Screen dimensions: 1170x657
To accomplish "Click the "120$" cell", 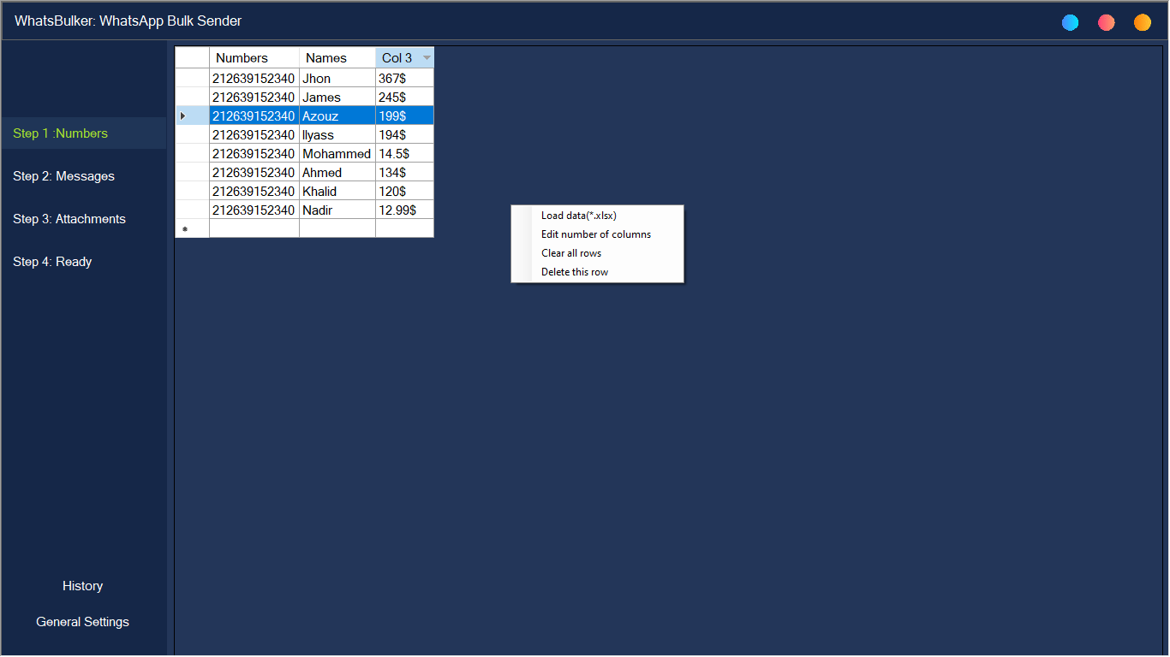I will point(404,192).
